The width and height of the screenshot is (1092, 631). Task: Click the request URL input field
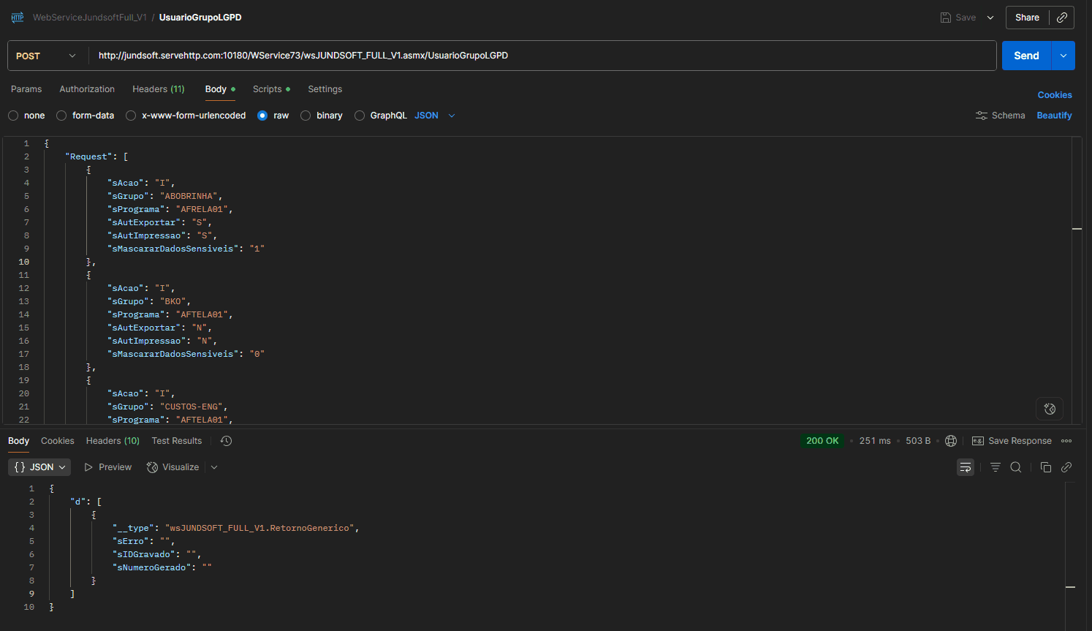pos(541,56)
